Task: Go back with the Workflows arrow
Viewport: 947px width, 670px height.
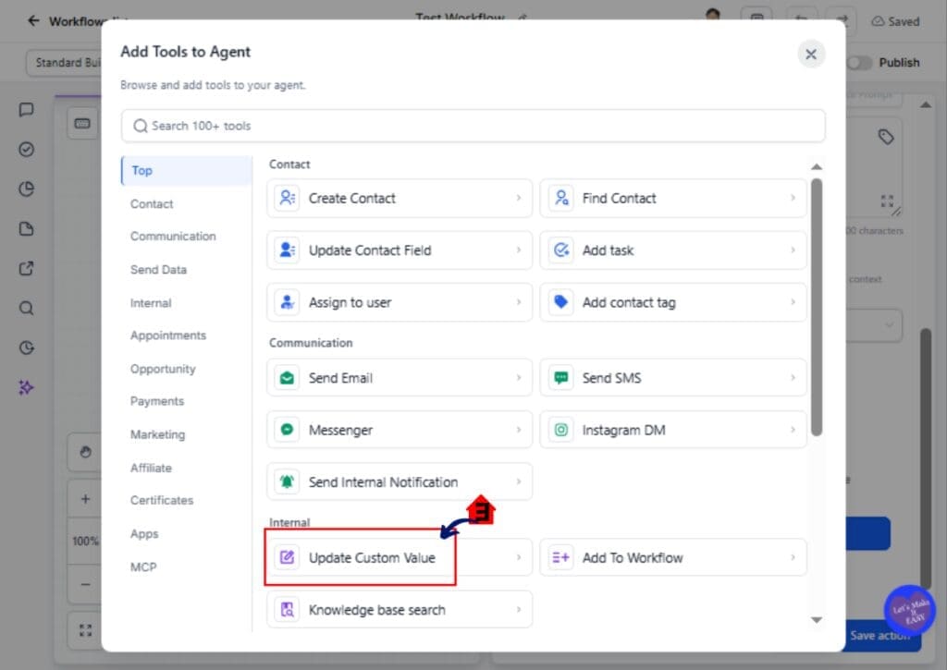Action: [33, 21]
